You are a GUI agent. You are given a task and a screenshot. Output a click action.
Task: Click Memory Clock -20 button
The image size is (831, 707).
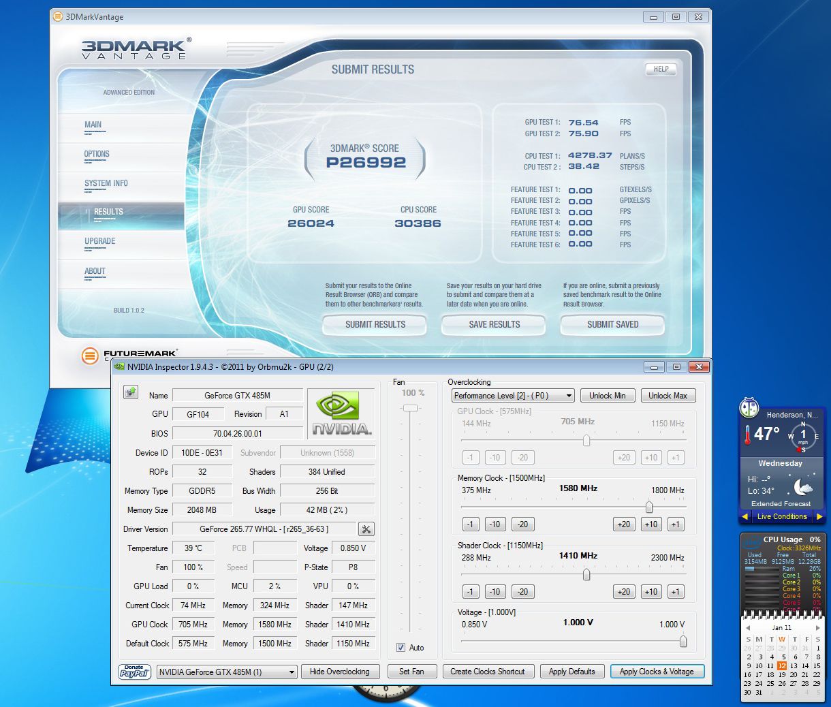(522, 524)
